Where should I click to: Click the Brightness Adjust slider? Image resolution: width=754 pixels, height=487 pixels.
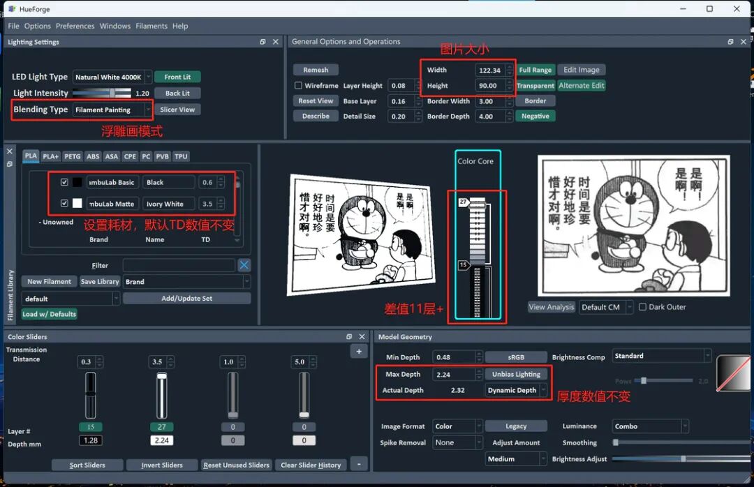[681, 458]
